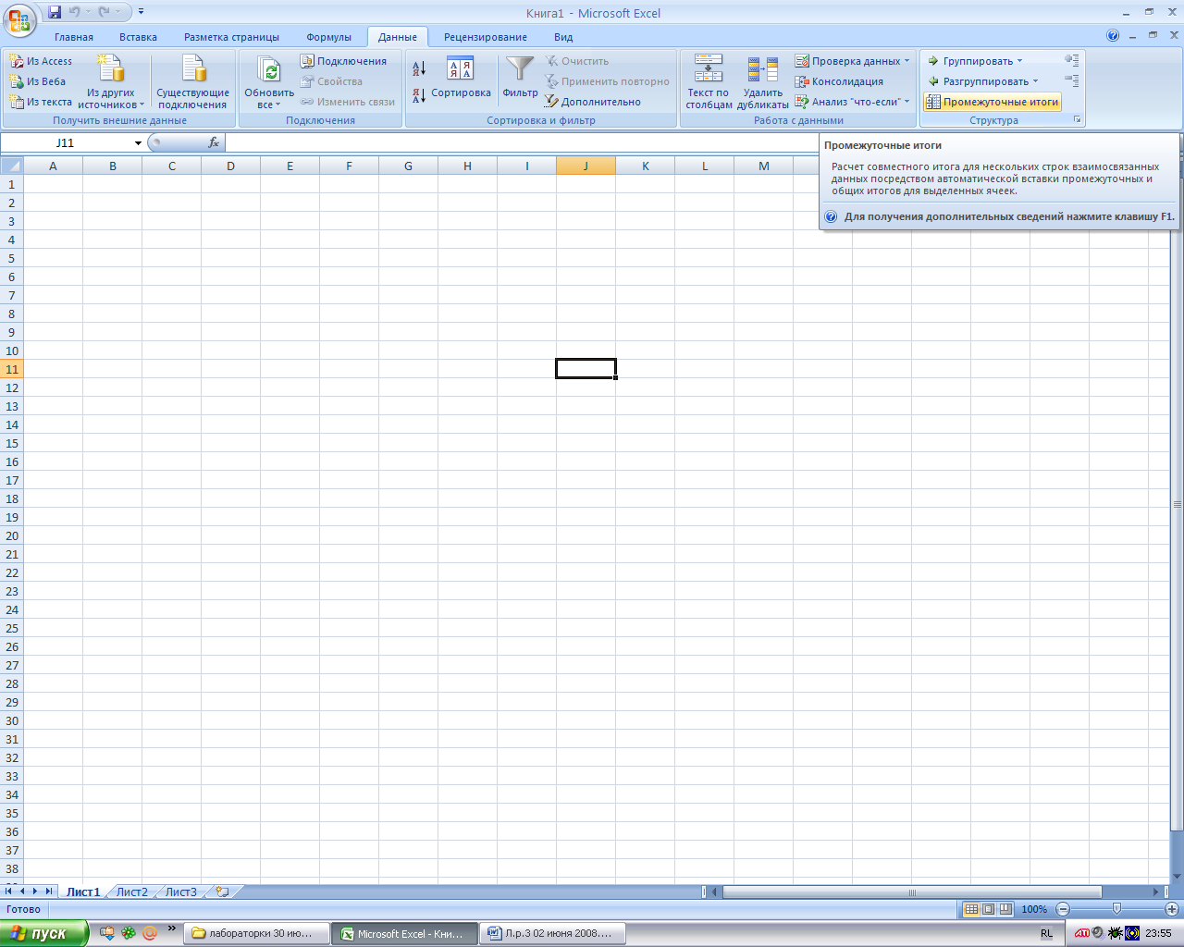Image resolution: width=1184 pixels, height=947 pixels.
Task: Click Удалить дубликаты
Action: [763, 81]
